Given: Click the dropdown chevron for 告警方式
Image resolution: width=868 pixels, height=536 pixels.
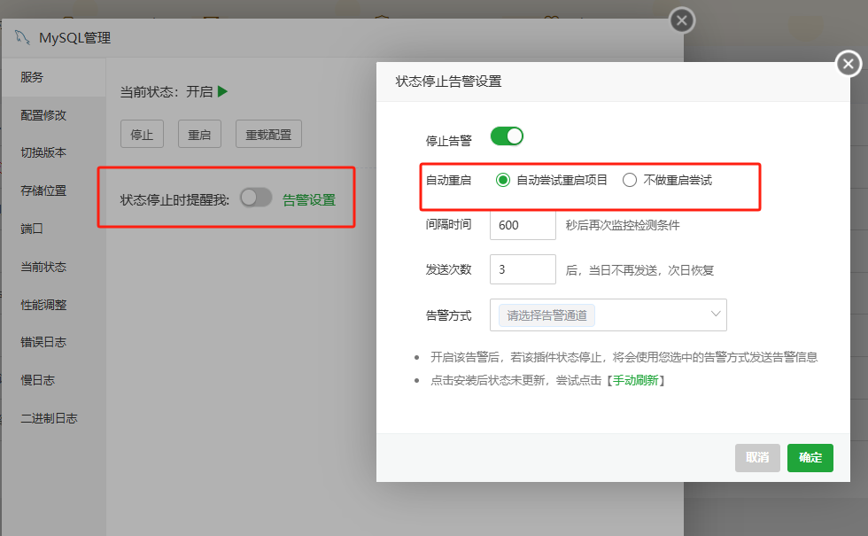Looking at the screenshot, I should point(716,314).
